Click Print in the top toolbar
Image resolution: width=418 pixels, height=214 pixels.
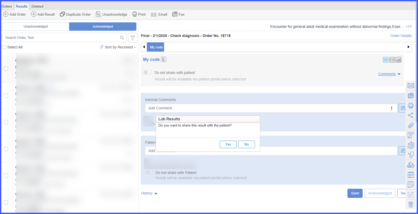(139, 14)
